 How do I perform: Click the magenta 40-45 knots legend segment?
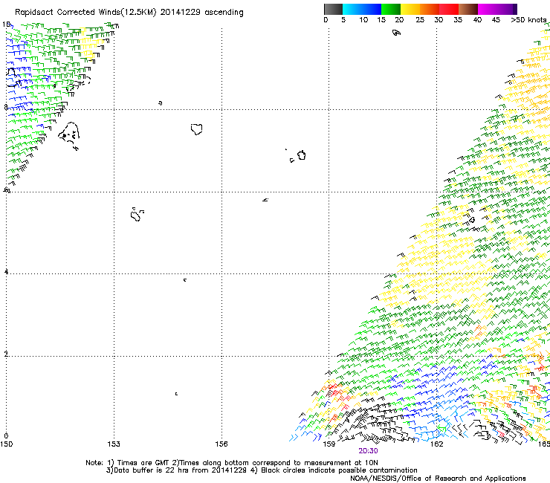coord(488,9)
